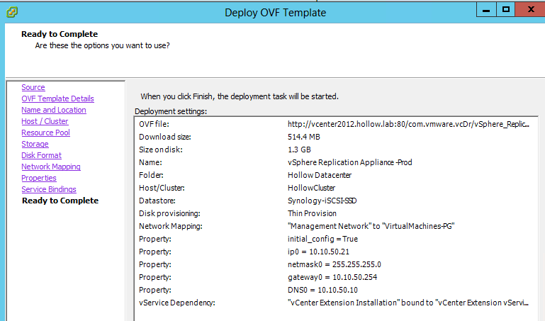
Task: Go back to the Source step
Action: coord(33,87)
